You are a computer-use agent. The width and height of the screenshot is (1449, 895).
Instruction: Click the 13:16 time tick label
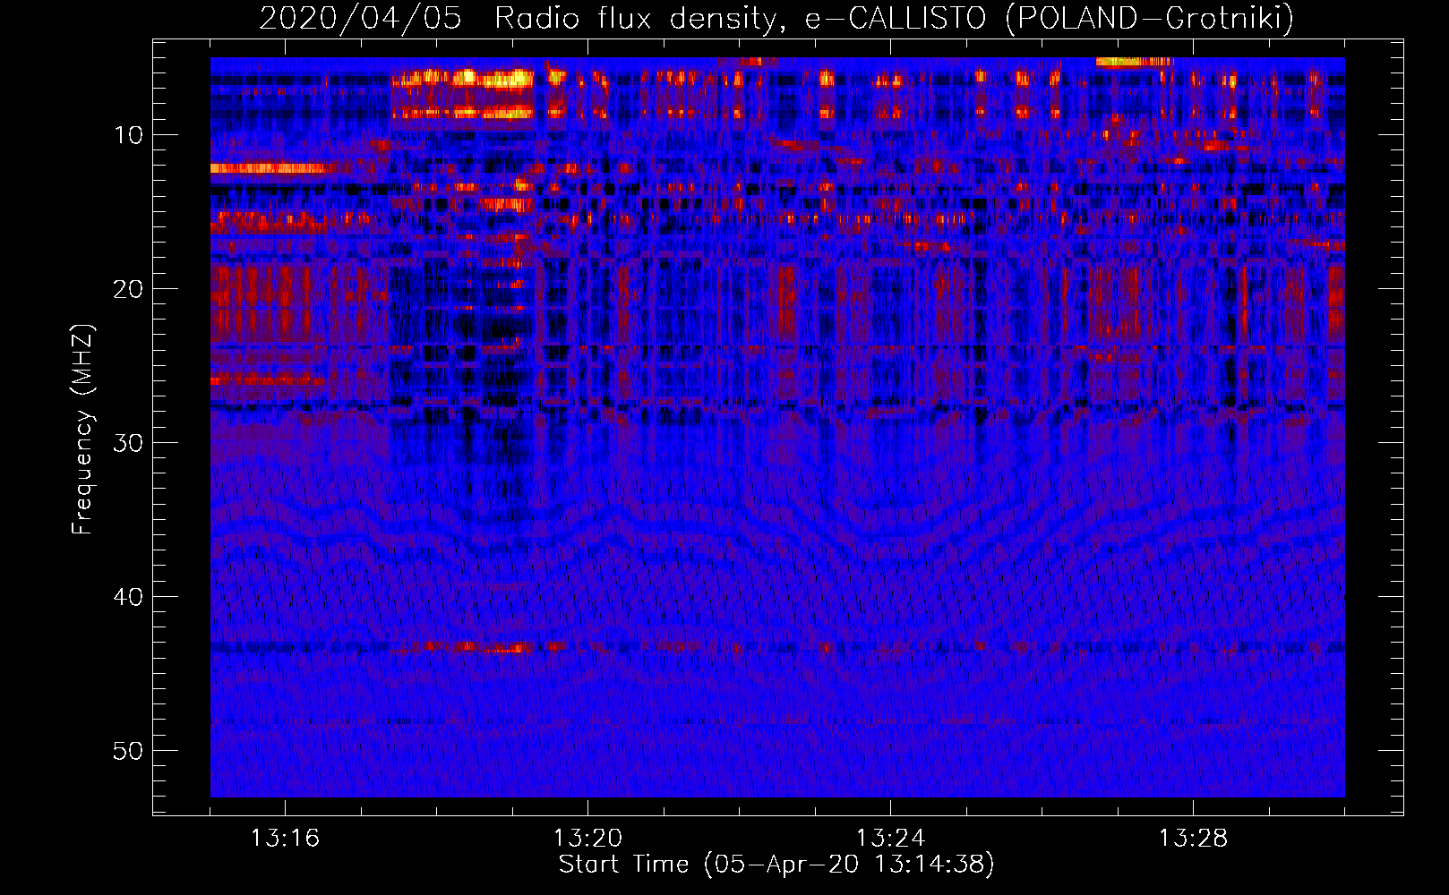(285, 839)
